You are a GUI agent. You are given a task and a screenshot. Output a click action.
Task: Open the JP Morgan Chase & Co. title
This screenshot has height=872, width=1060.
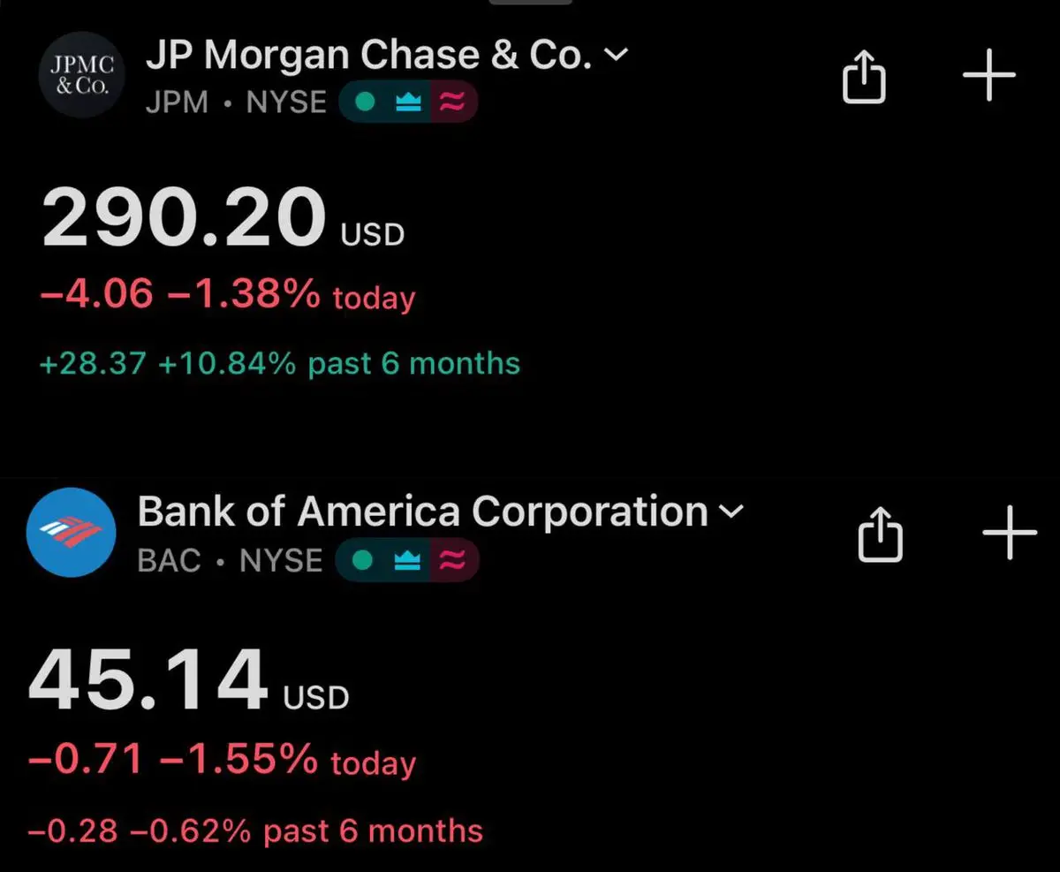368,57
